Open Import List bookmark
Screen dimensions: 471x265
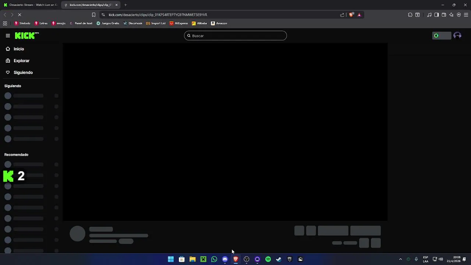point(156,23)
